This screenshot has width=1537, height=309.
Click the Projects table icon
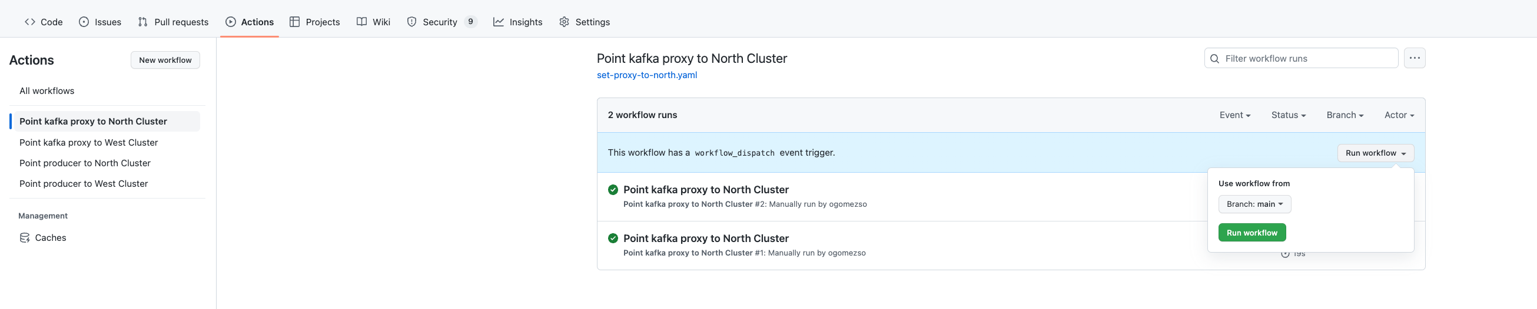(295, 22)
